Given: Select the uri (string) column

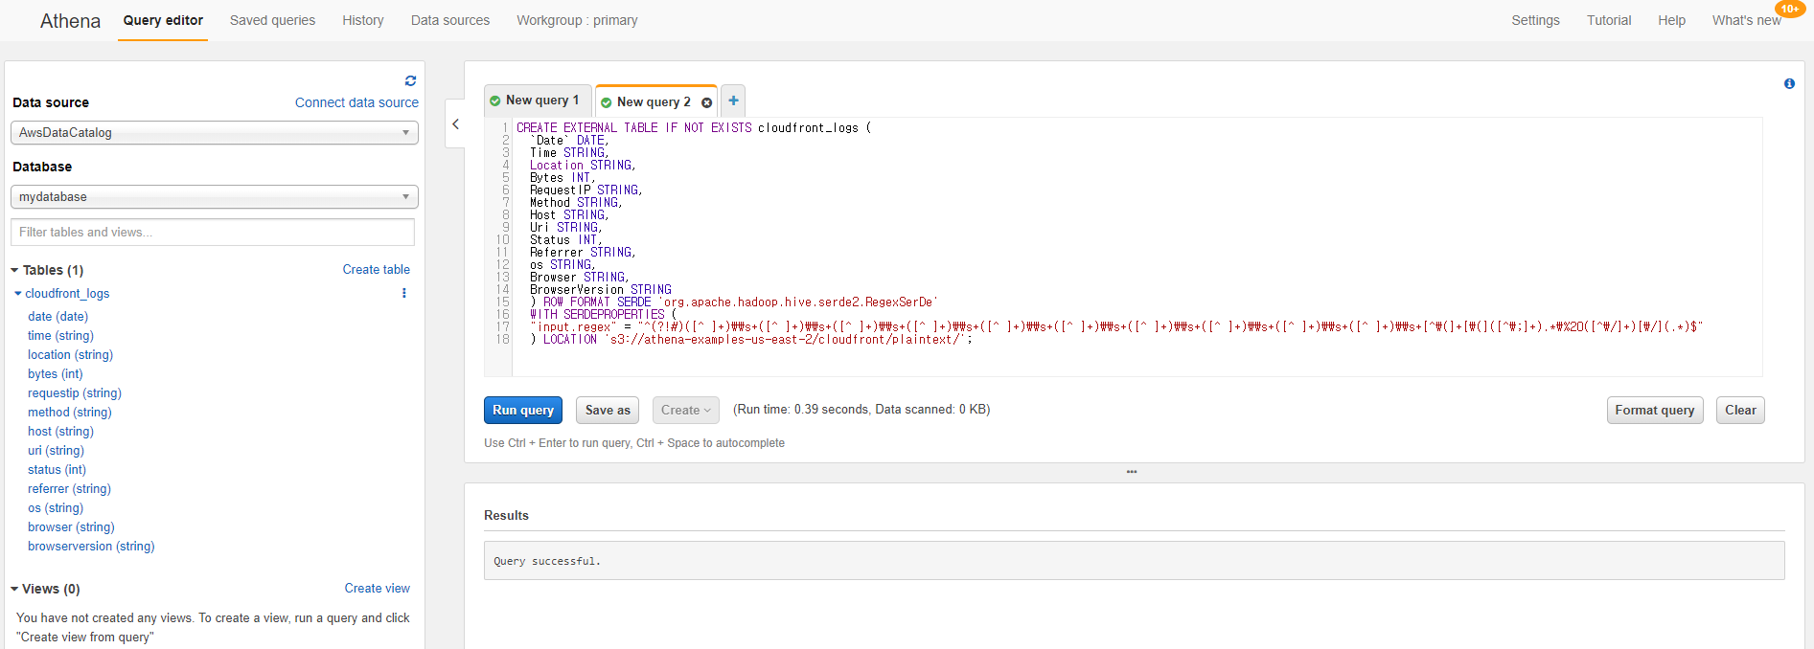Looking at the screenshot, I should click(x=56, y=451).
